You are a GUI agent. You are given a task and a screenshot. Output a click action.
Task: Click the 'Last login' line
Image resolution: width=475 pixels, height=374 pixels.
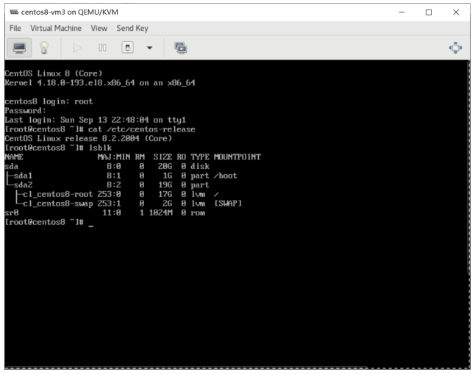point(96,120)
